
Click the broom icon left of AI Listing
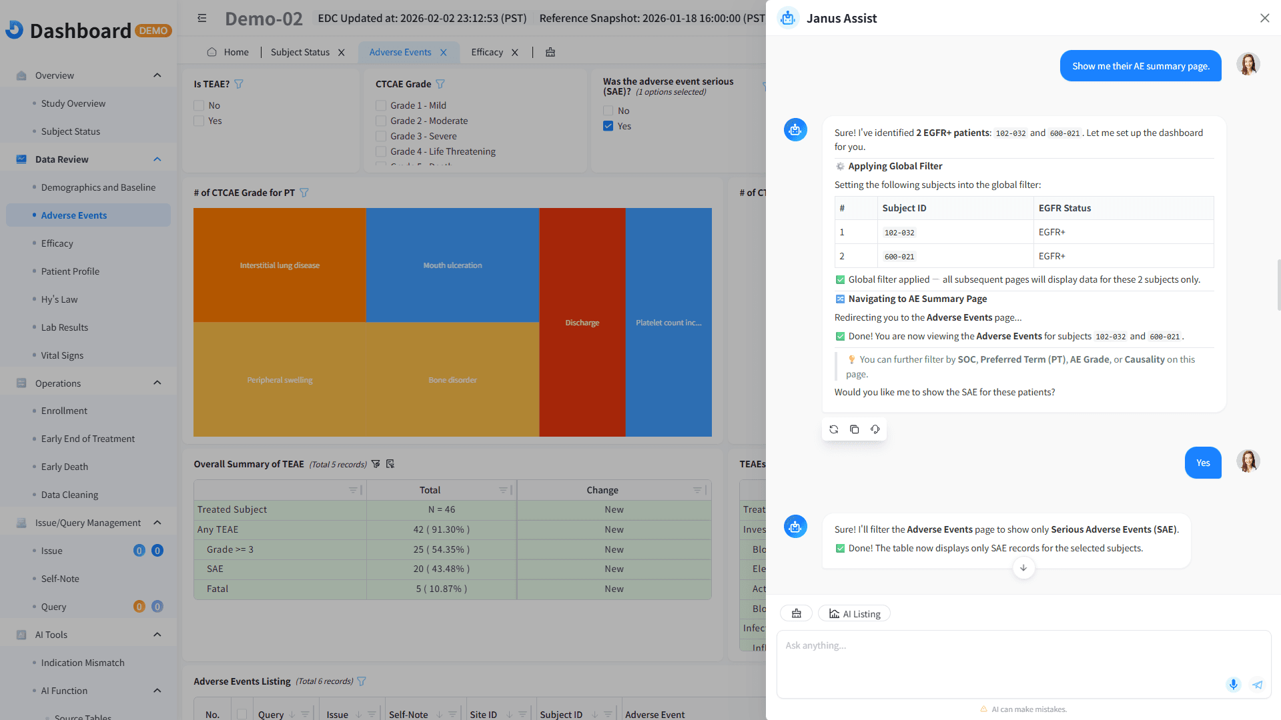coord(796,613)
